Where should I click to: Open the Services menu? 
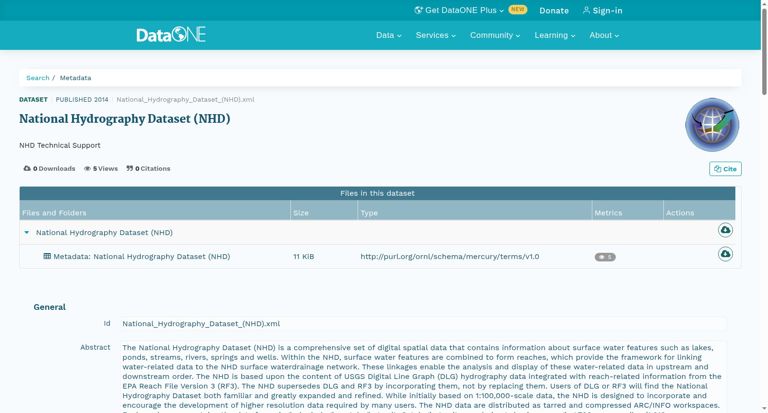tap(436, 35)
